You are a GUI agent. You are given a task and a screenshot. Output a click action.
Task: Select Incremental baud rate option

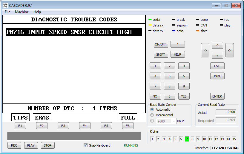(152, 115)
